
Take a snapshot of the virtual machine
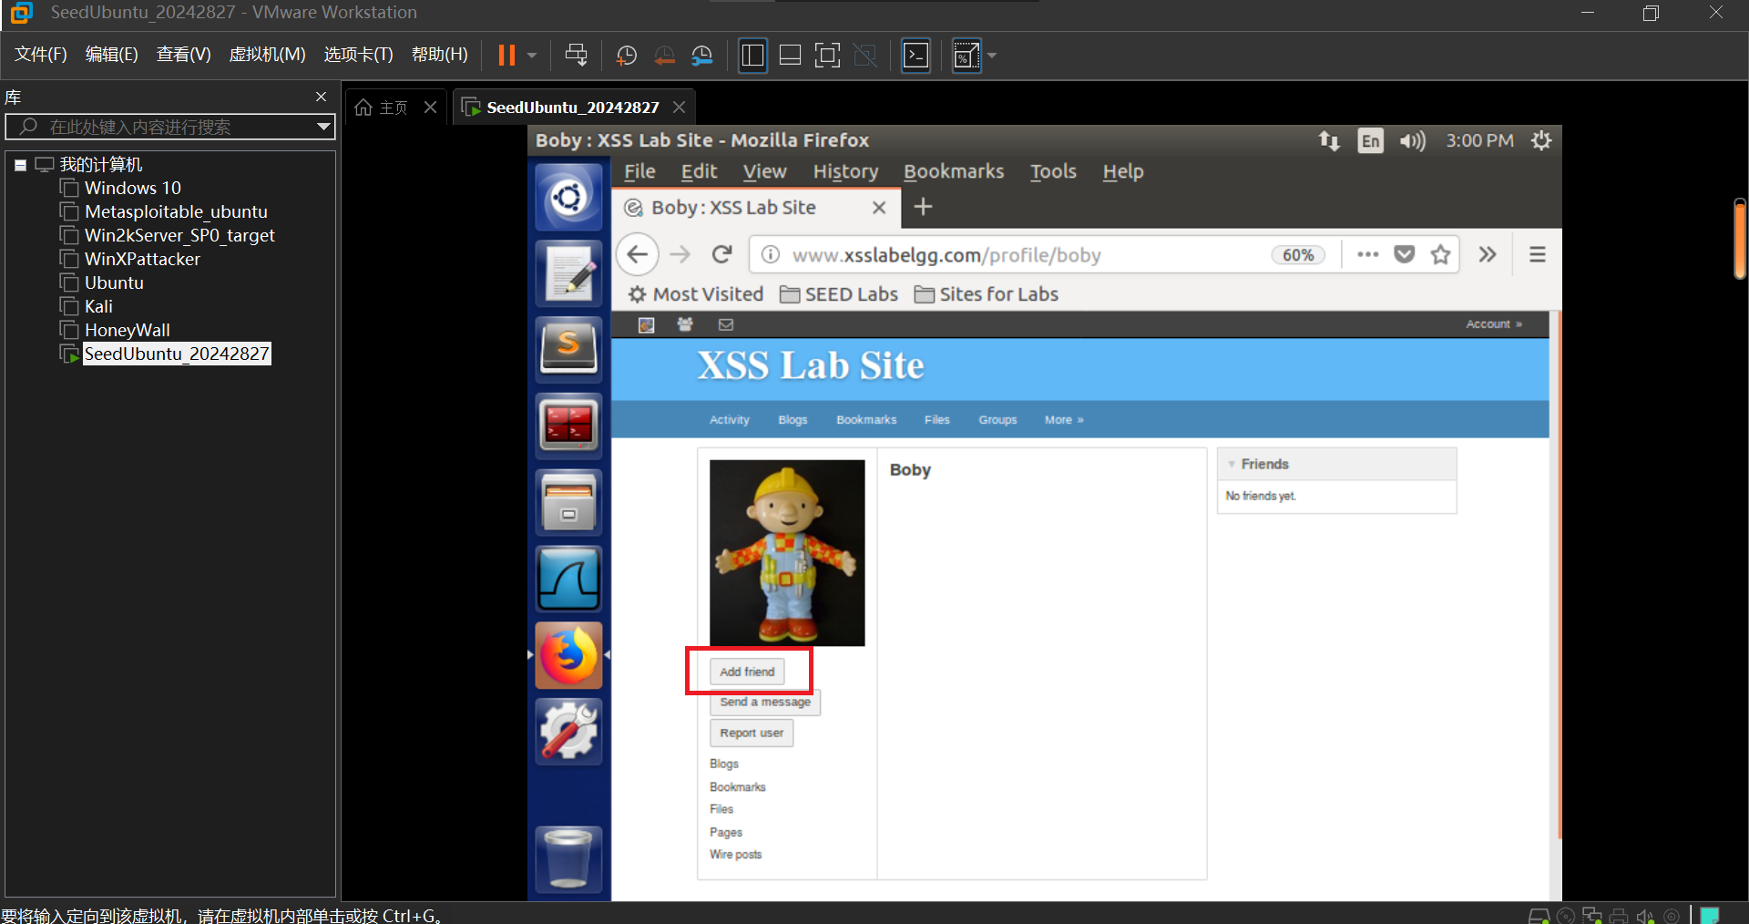tap(627, 56)
